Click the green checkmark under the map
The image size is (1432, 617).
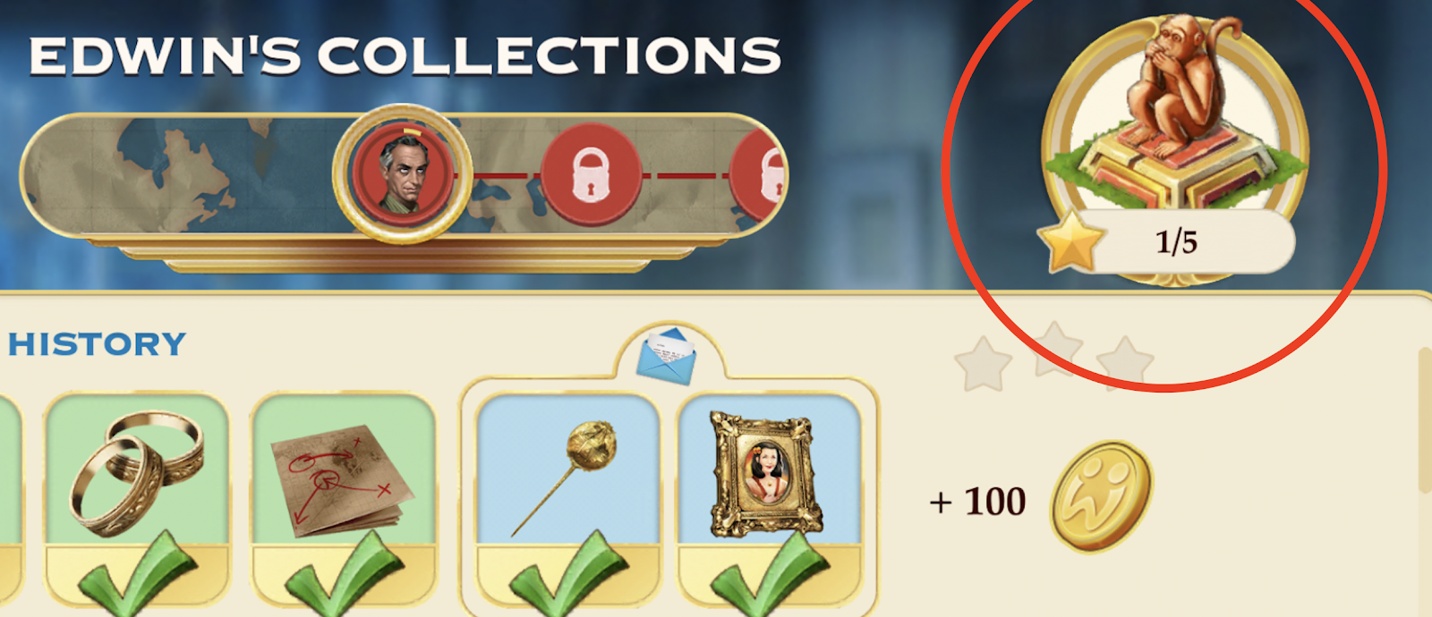point(343,574)
